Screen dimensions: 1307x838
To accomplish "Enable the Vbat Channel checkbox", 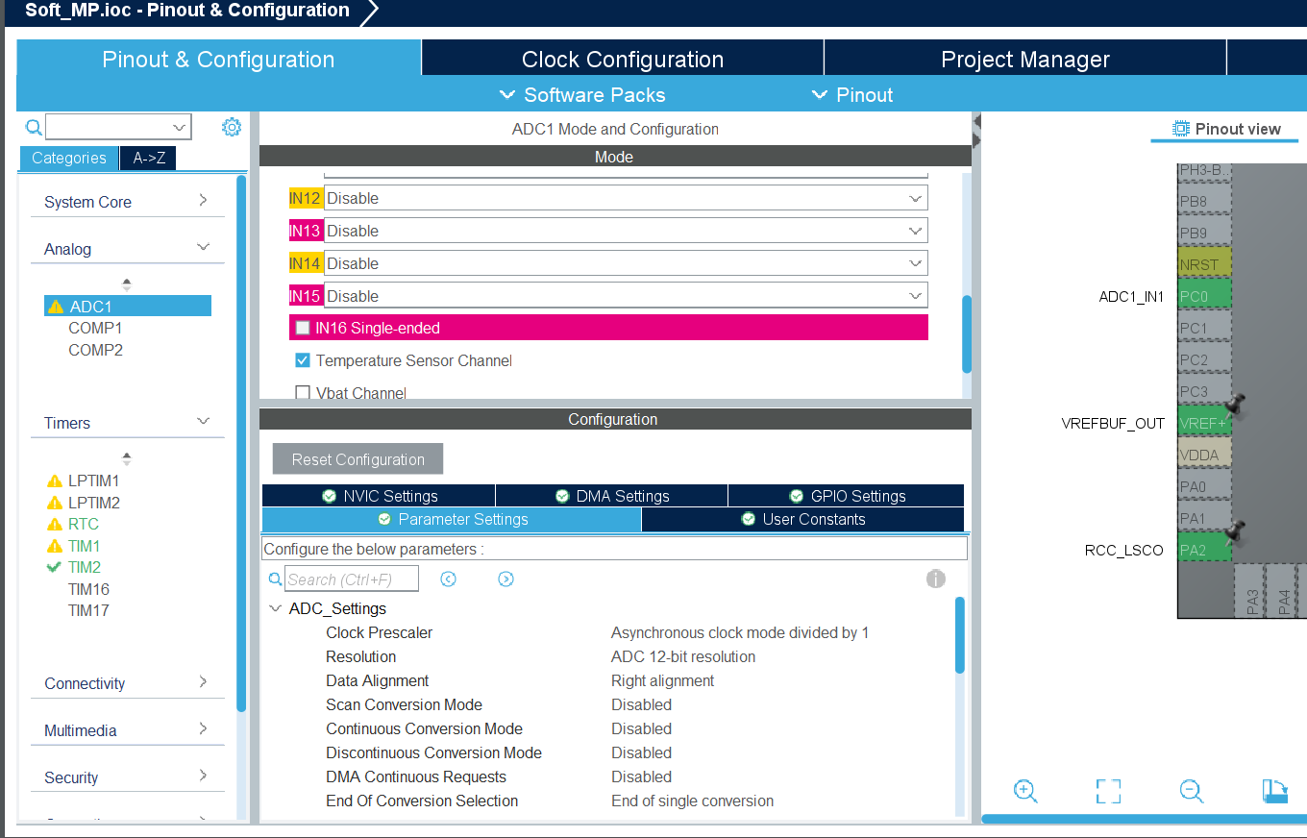I will coord(303,392).
